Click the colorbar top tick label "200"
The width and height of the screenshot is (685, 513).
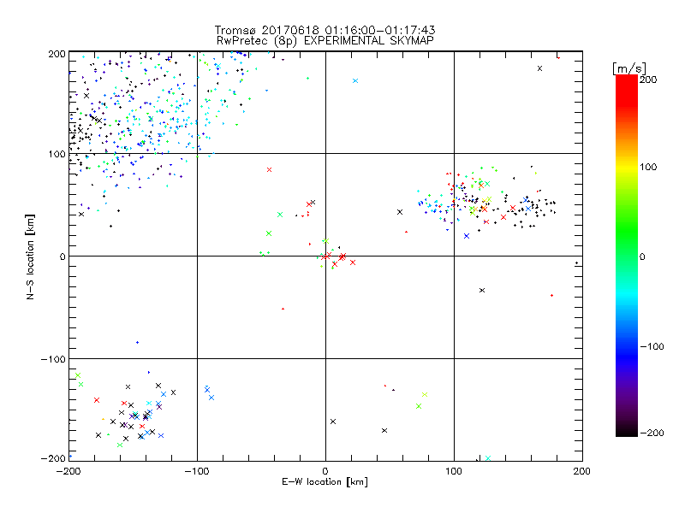[648, 80]
